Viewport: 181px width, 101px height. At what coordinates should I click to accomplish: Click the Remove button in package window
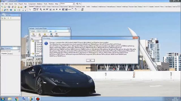click(45, 35)
